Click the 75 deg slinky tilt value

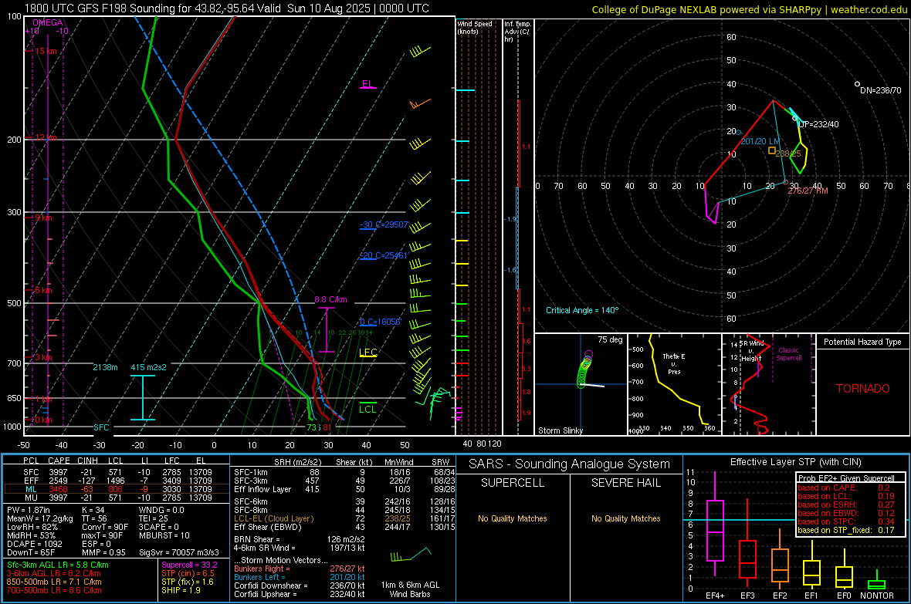tap(610, 339)
